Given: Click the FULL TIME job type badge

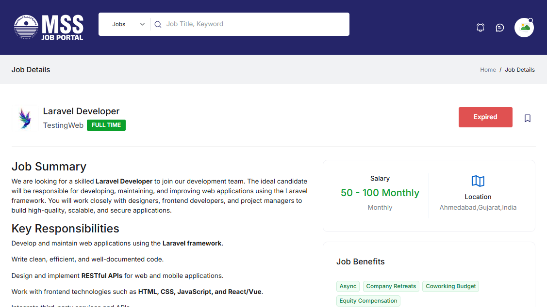Looking at the screenshot, I should coord(106,125).
